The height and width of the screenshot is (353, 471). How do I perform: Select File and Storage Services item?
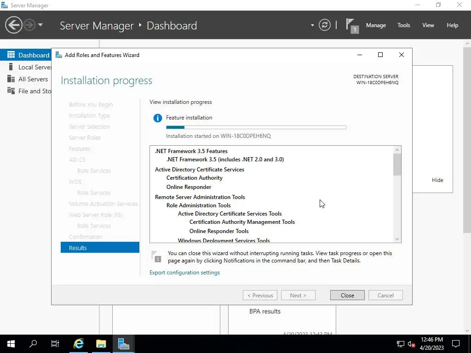coord(26,91)
